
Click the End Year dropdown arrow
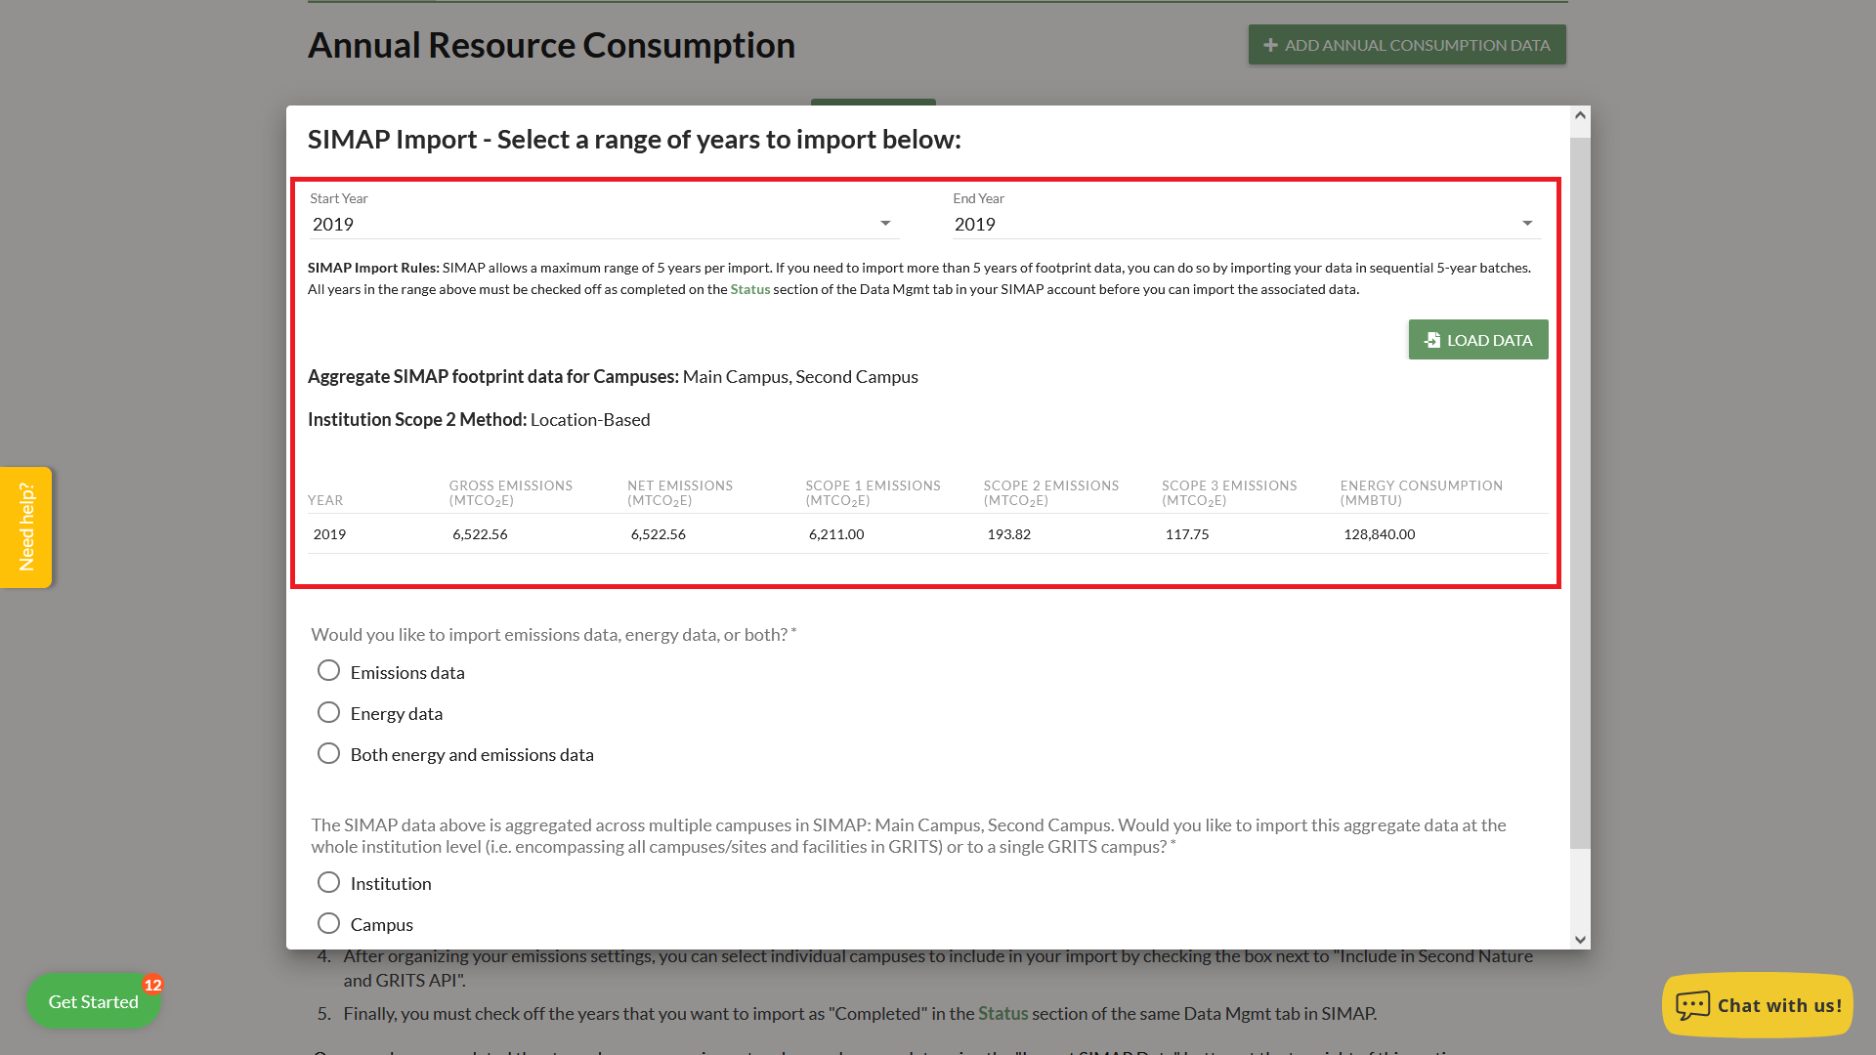[1527, 224]
